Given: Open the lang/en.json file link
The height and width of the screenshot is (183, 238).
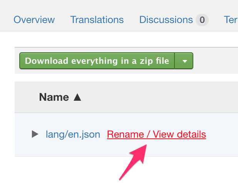Looking at the screenshot, I should coord(73,135).
